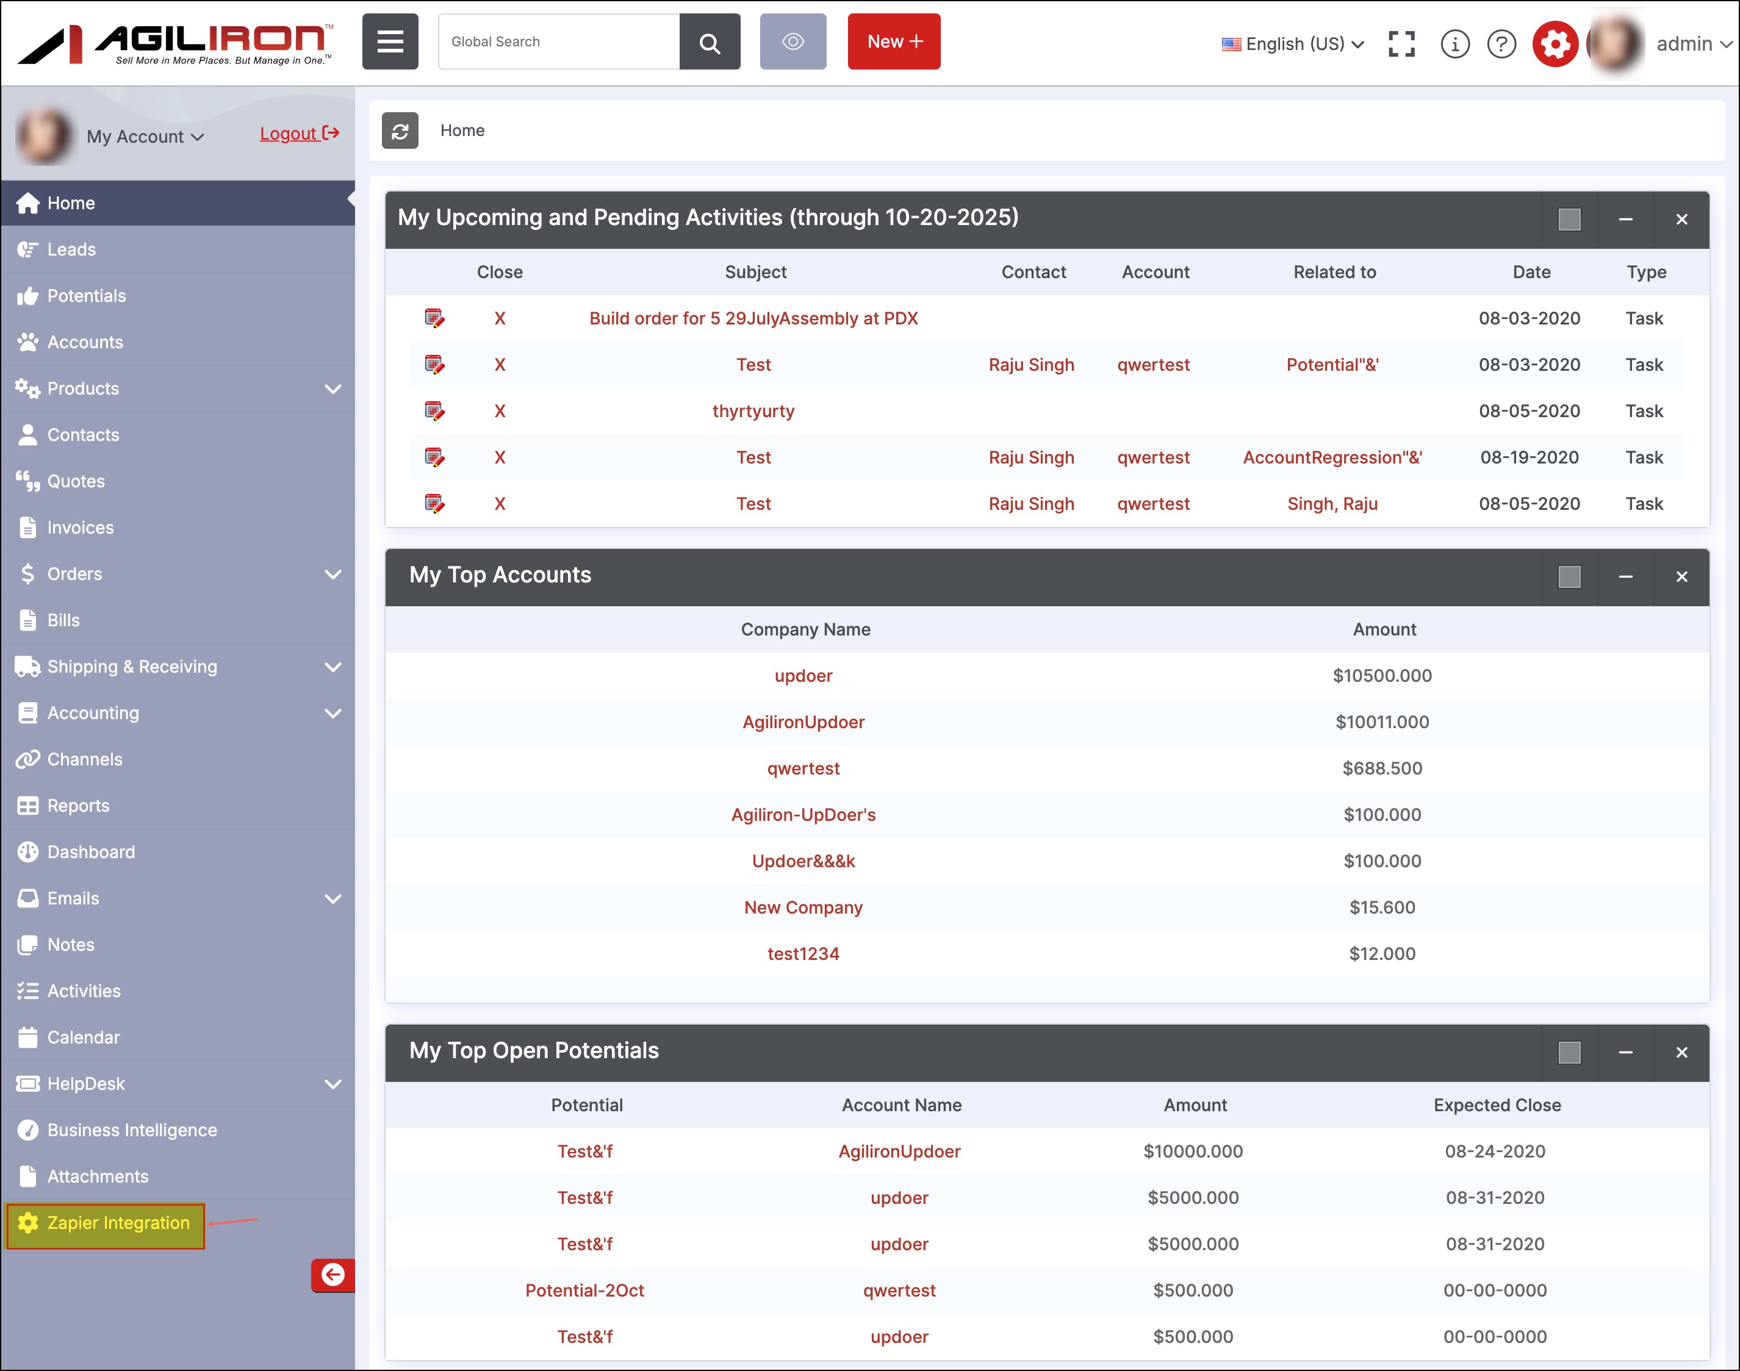1740x1371 pixels.
Task: Click the refresh icon beside Home
Action: 400,131
